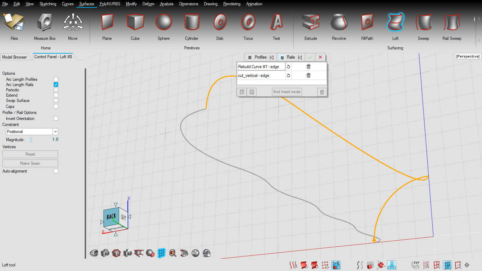The width and height of the screenshot is (482, 271).
Task: Click the highlighted Loft tool icon
Action: (x=395, y=22)
